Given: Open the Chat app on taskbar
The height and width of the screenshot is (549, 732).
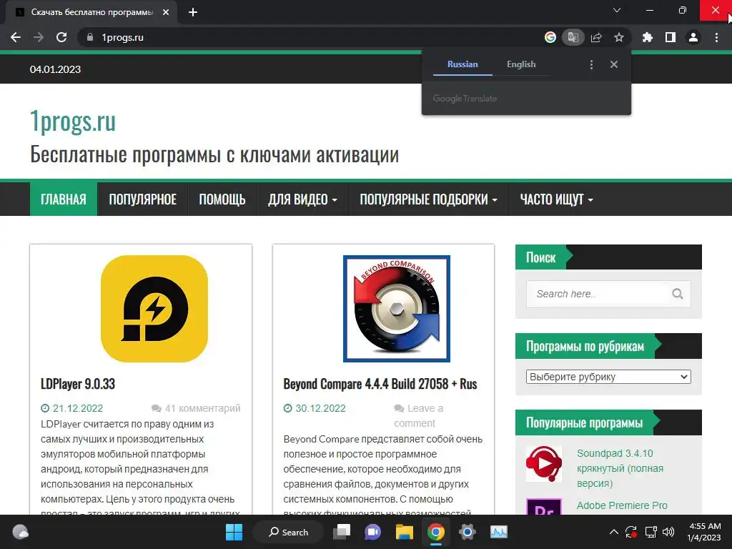Looking at the screenshot, I should [372, 532].
